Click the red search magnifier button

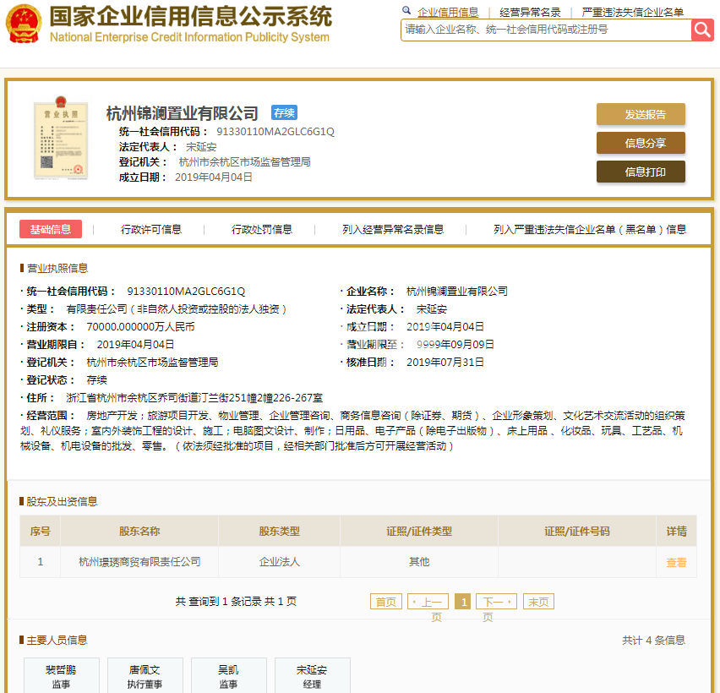702,30
